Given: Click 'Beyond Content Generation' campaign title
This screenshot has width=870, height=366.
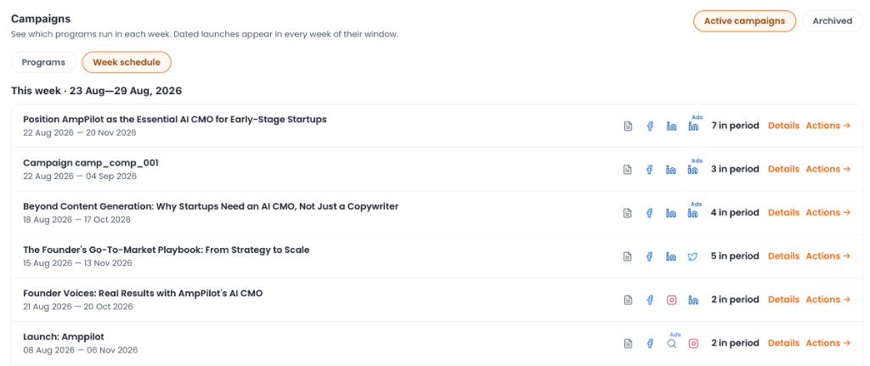Looking at the screenshot, I should [211, 206].
